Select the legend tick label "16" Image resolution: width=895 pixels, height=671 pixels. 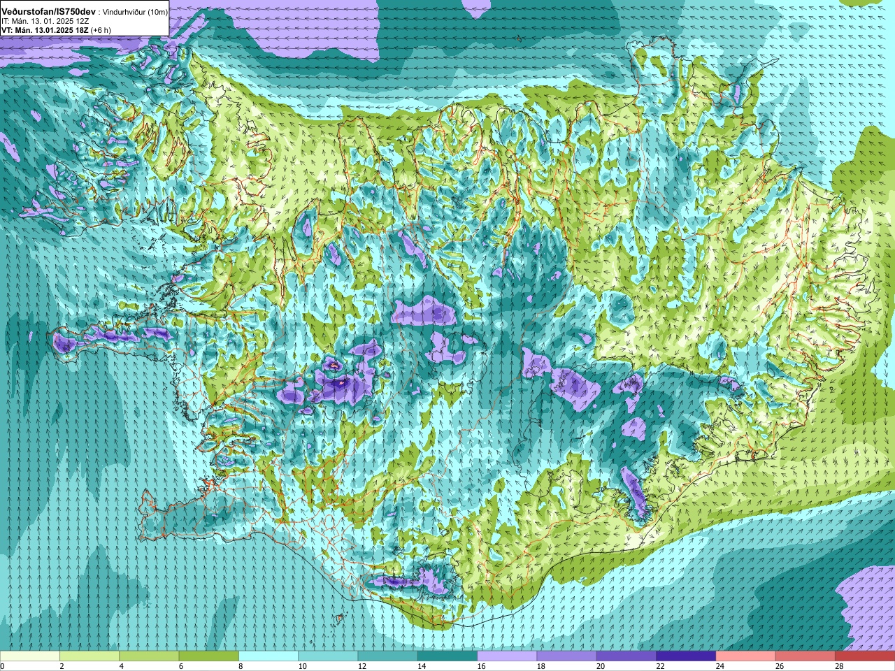481,666
